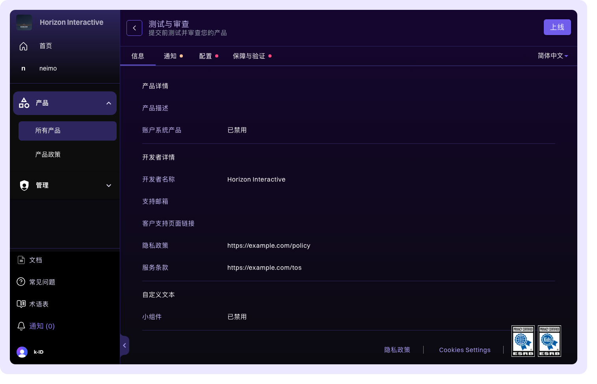Click the Horizon Interactive developer name value
The width and height of the screenshot is (597, 384).
click(x=257, y=179)
